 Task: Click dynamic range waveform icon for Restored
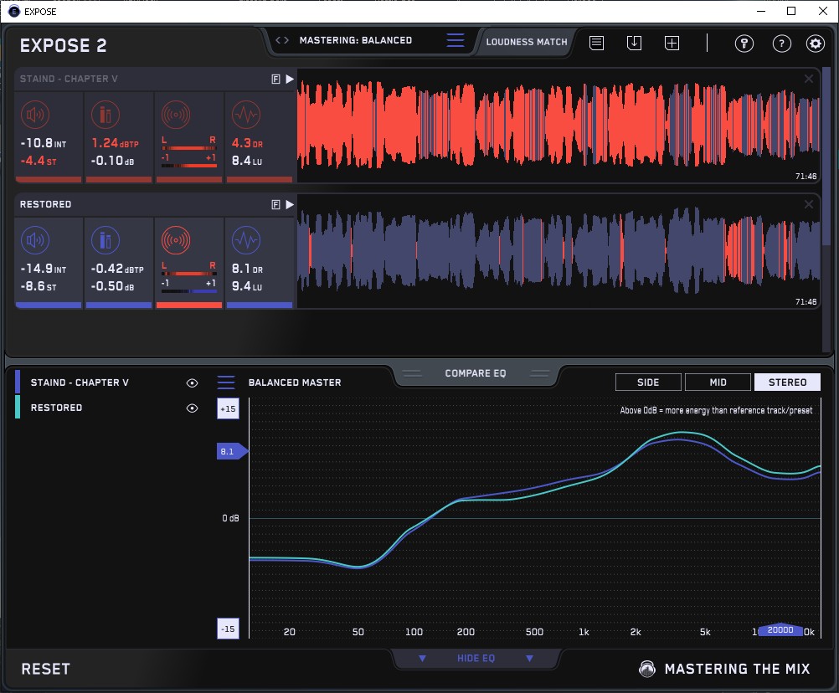tap(245, 240)
